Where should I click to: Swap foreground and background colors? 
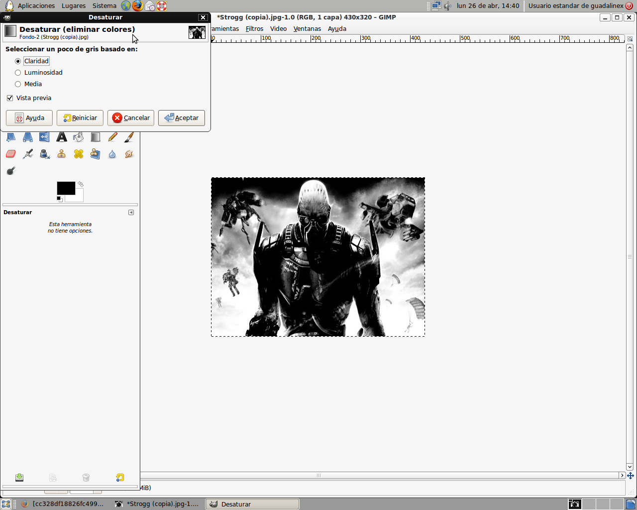click(x=81, y=184)
